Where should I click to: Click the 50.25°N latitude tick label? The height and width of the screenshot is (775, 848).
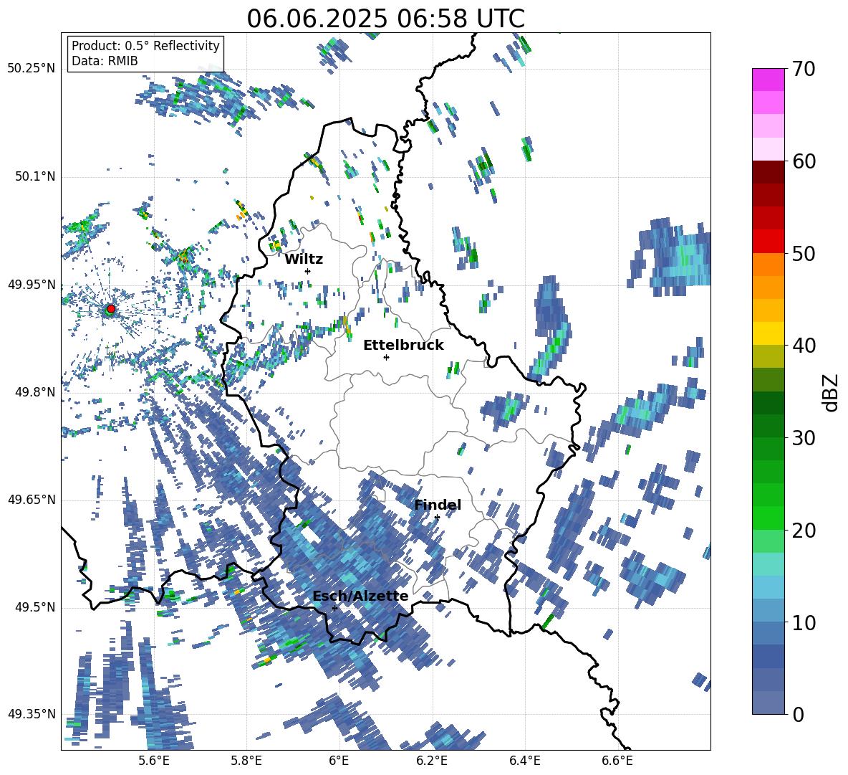coord(32,69)
